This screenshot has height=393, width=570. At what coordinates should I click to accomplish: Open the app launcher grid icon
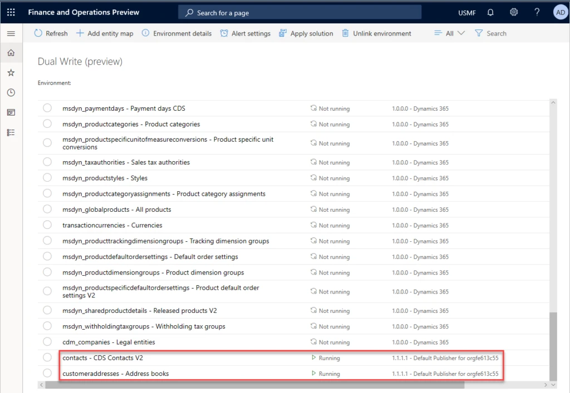[11, 12]
